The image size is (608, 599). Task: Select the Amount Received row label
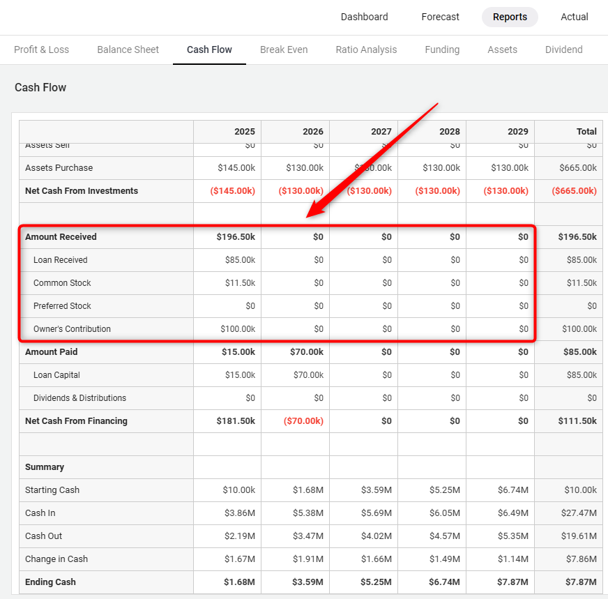coord(61,237)
